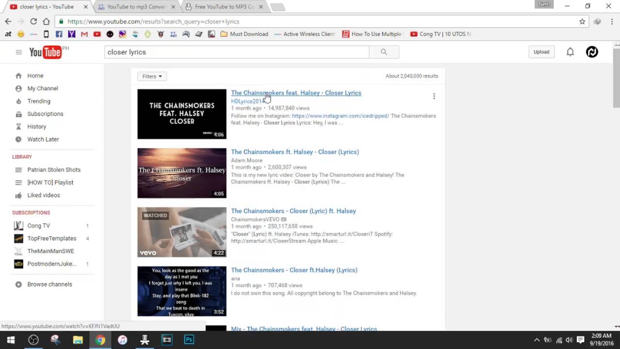Switch to the Free YouTube to MP3 tab

point(224,7)
